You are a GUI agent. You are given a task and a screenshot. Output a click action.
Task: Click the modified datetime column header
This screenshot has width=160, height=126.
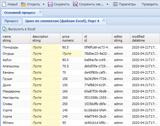(145, 39)
